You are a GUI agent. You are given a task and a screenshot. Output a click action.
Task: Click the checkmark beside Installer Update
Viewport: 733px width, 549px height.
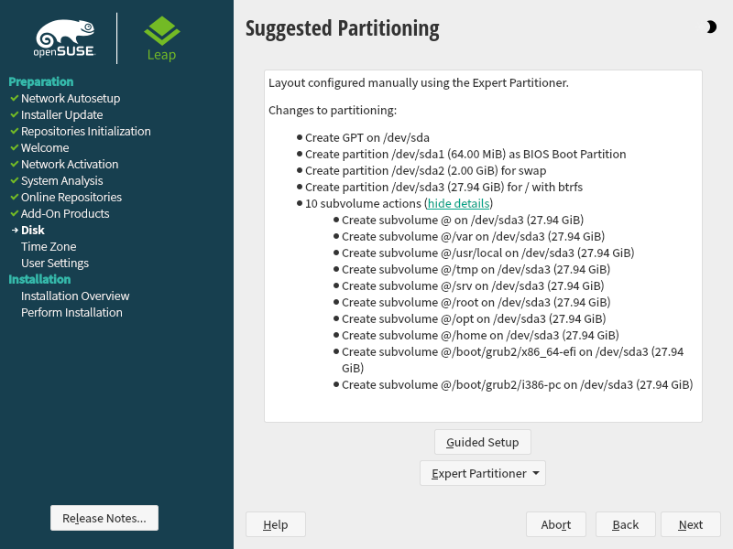pyautogui.click(x=14, y=114)
